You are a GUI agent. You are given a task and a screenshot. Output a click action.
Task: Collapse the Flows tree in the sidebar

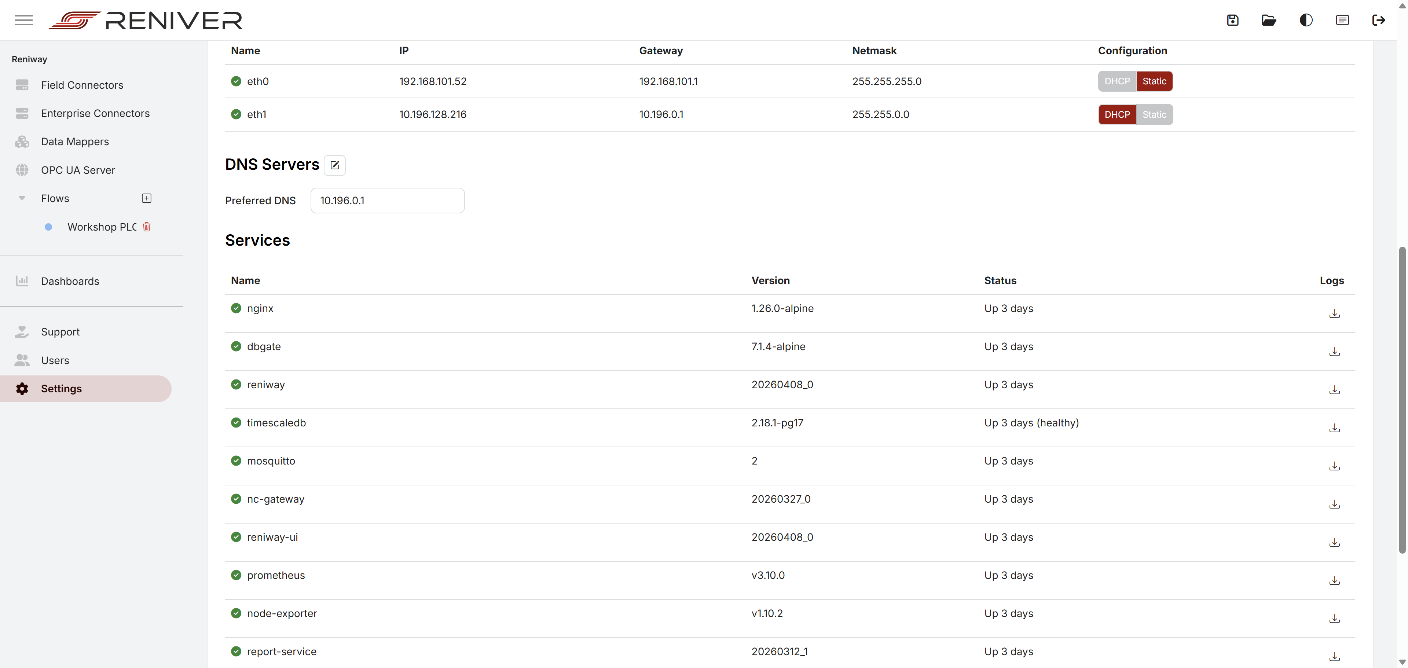(22, 198)
